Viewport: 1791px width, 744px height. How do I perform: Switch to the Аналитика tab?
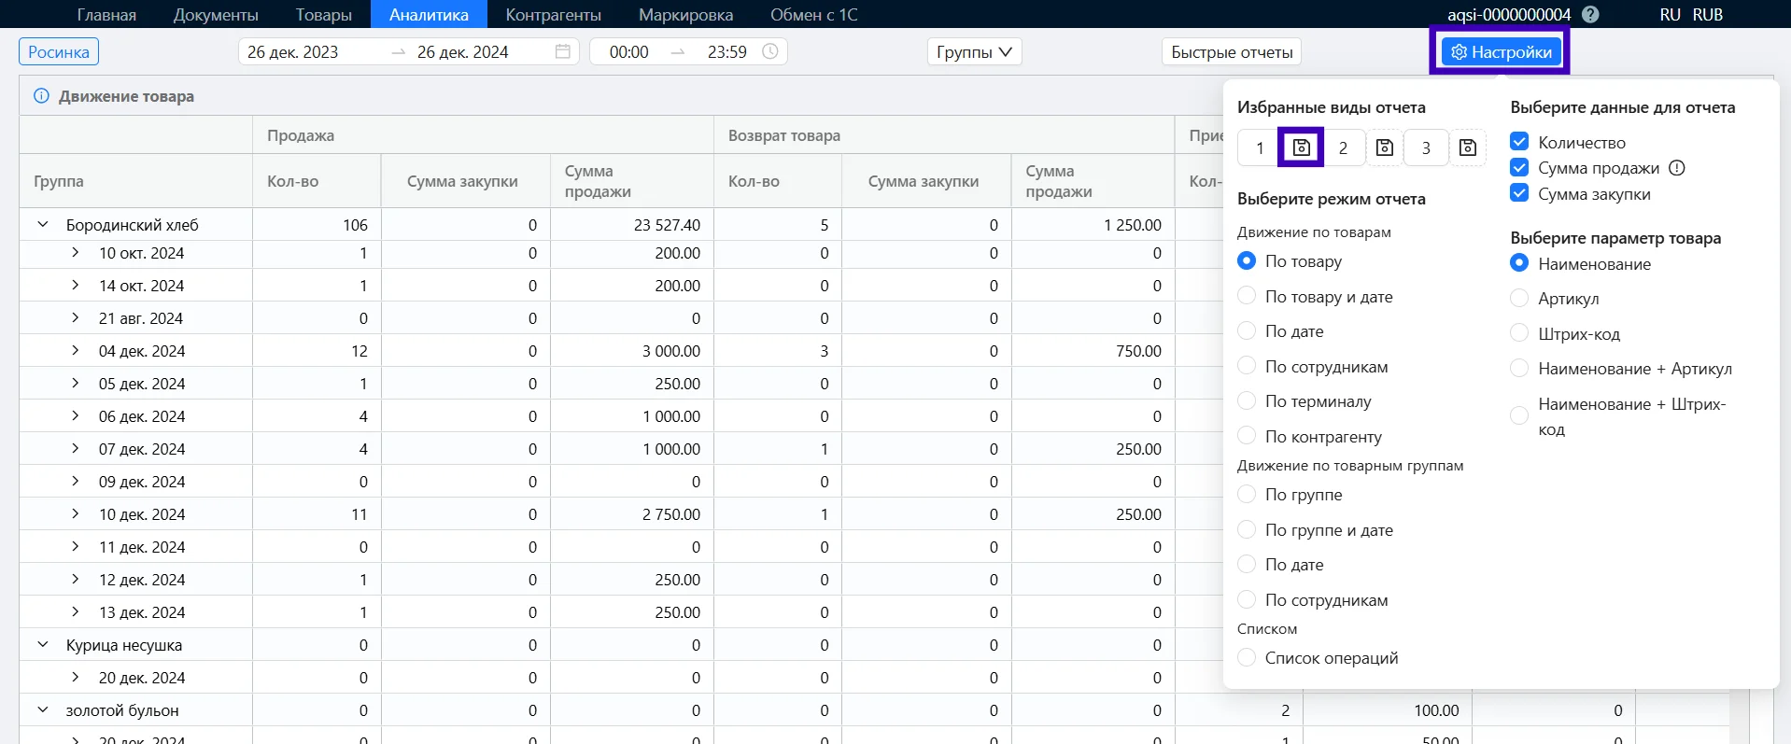(429, 14)
